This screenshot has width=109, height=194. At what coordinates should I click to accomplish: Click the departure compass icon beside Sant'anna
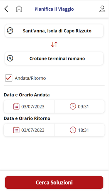pyautogui.click(x=10, y=31)
